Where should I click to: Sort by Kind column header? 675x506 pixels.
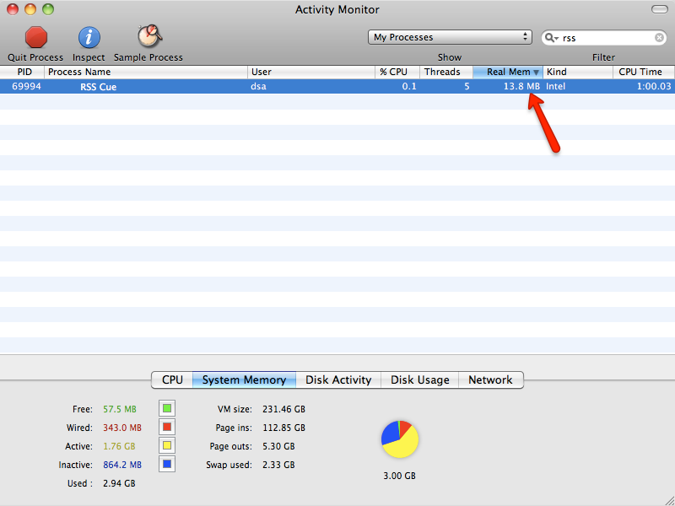pyautogui.click(x=578, y=72)
